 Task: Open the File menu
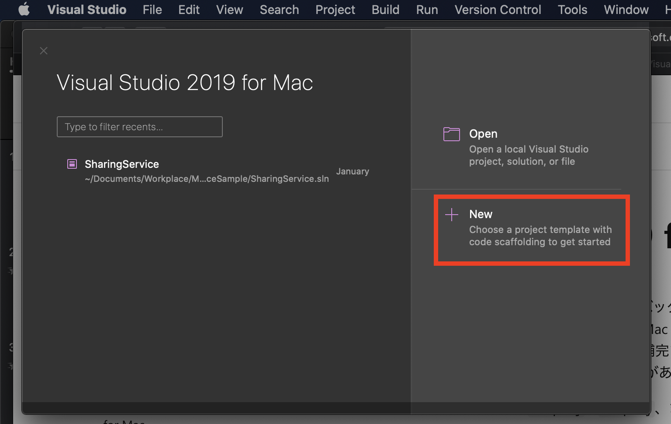pyautogui.click(x=152, y=10)
